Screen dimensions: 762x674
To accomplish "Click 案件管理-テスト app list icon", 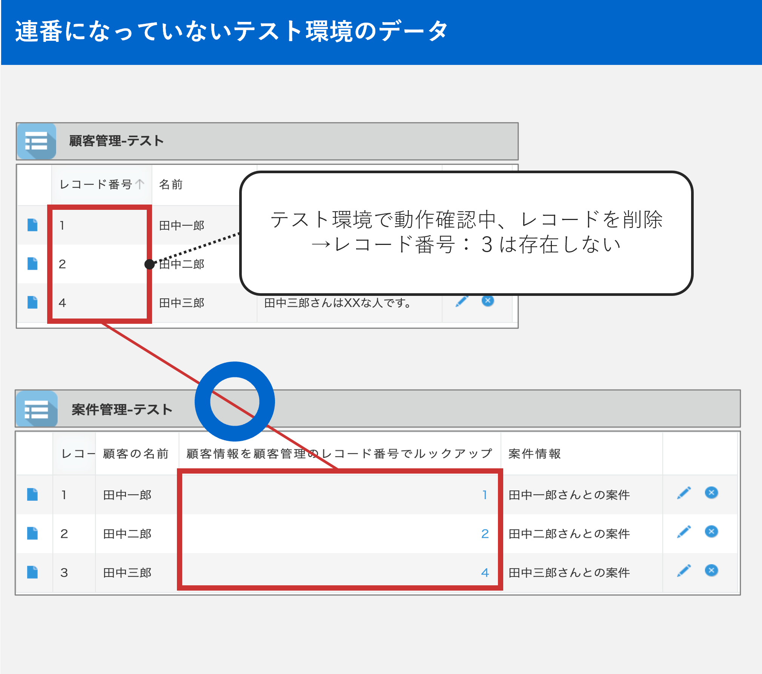I will (37, 409).
